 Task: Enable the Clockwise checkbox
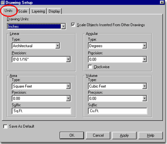pos(90,67)
